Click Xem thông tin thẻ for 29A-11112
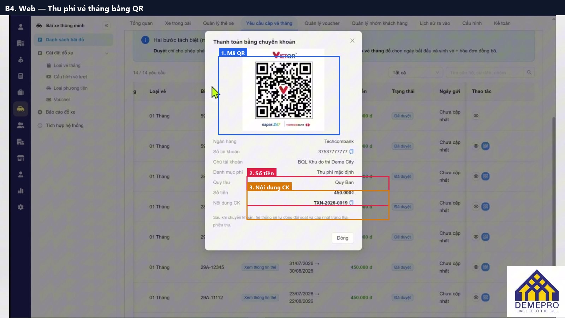 (260, 298)
